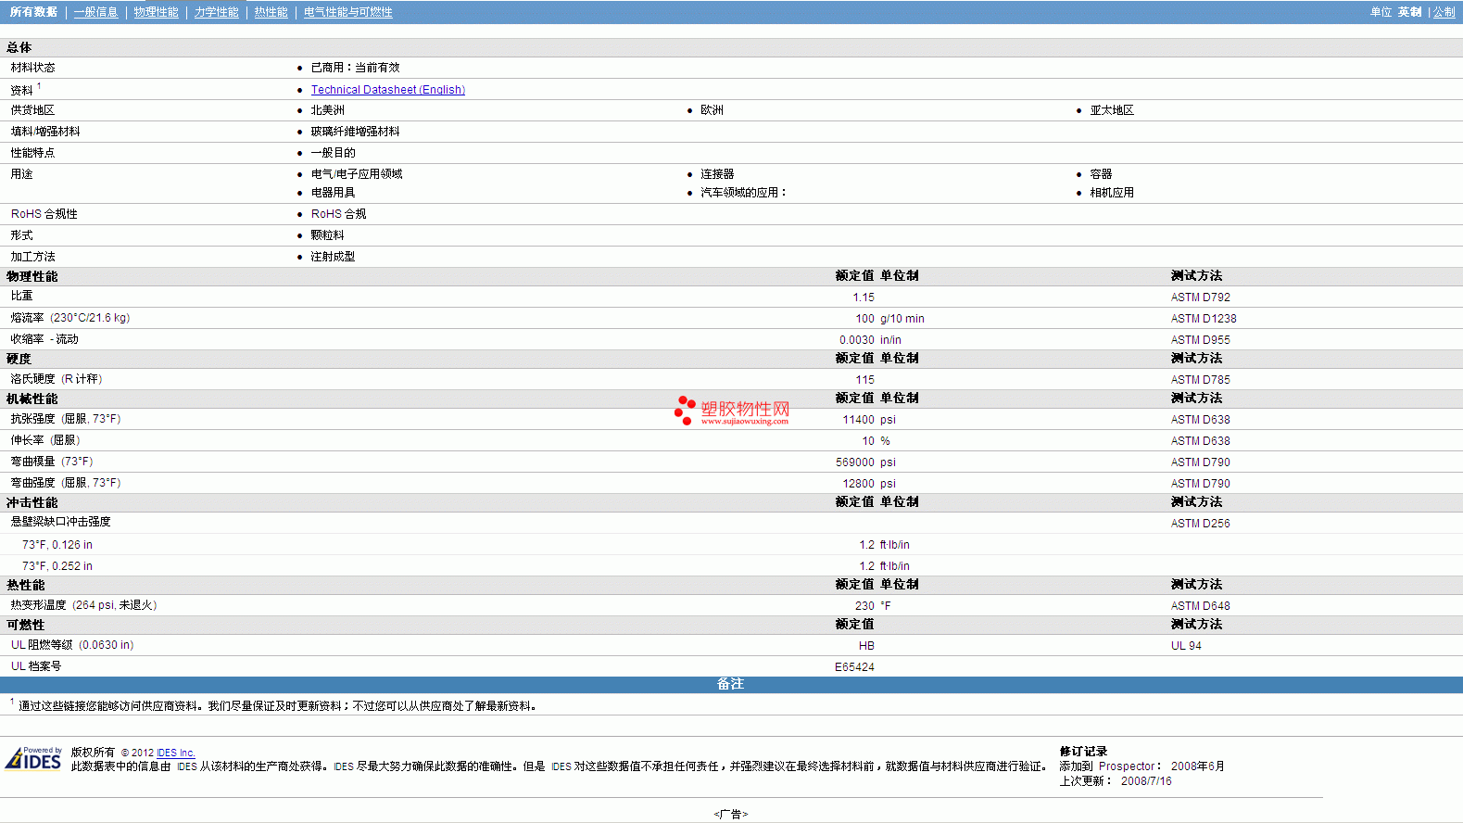The width and height of the screenshot is (1463, 823).
Task: Click the 物理性能 section header
Action: pos(32,276)
